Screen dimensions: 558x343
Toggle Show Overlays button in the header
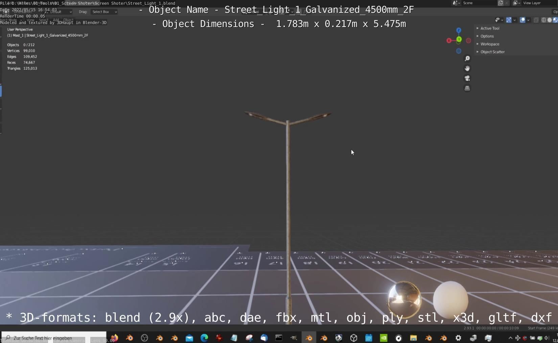522,20
